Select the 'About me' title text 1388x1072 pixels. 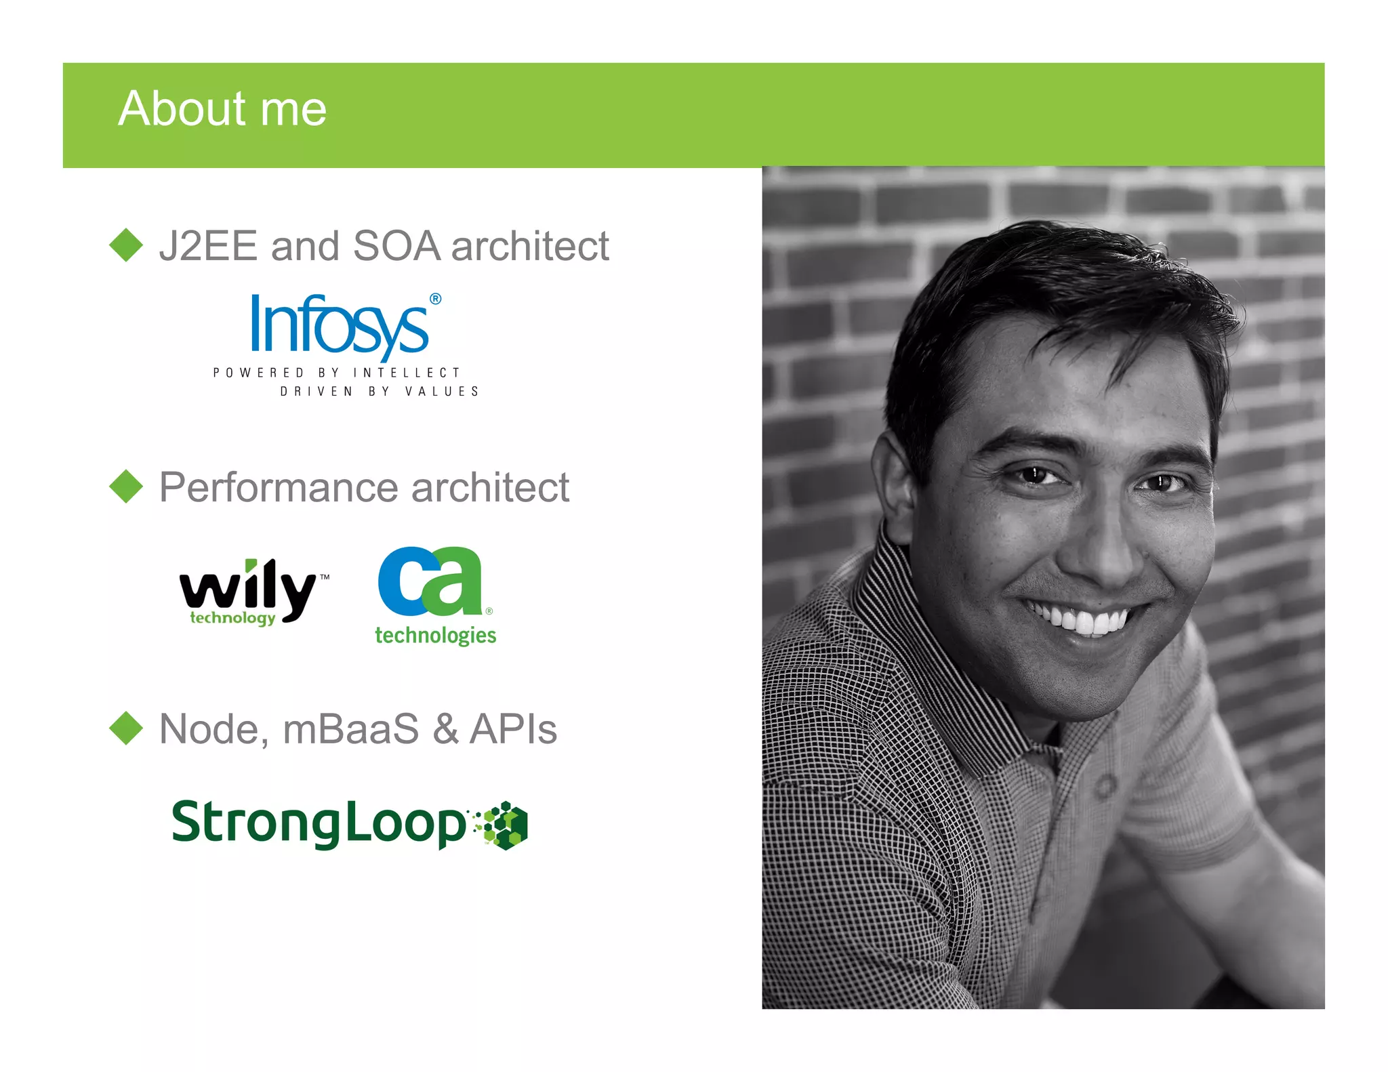point(222,108)
